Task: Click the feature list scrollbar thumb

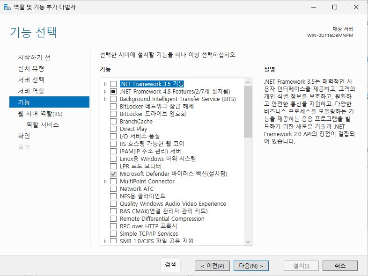Action: pyautogui.click(x=248, y=112)
